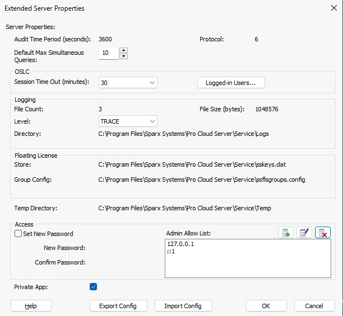
Task: Confirm settings with the OK button
Action: (266, 306)
